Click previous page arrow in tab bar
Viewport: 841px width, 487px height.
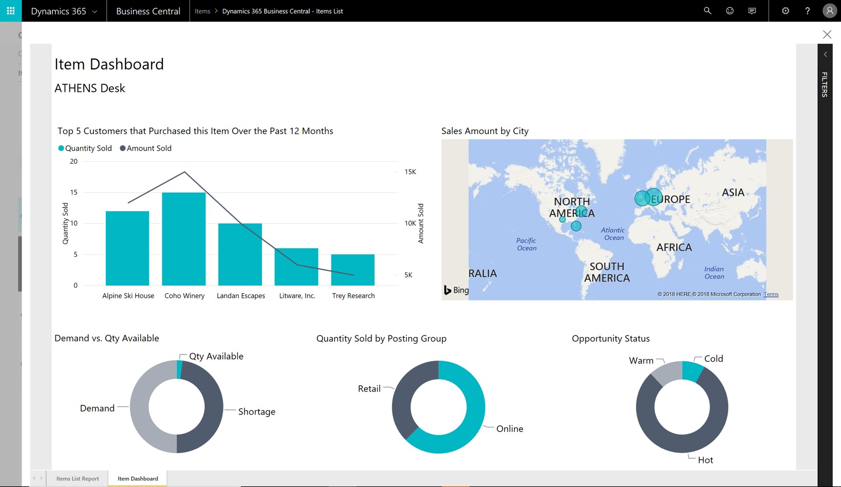(x=34, y=478)
